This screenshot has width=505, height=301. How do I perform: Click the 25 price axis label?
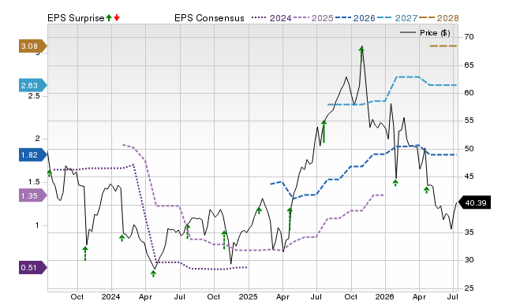point(469,288)
